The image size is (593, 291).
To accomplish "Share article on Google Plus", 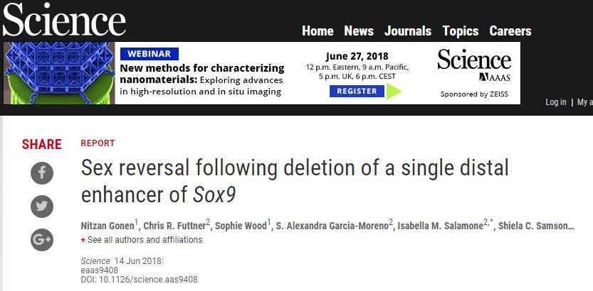I will [x=42, y=240].
